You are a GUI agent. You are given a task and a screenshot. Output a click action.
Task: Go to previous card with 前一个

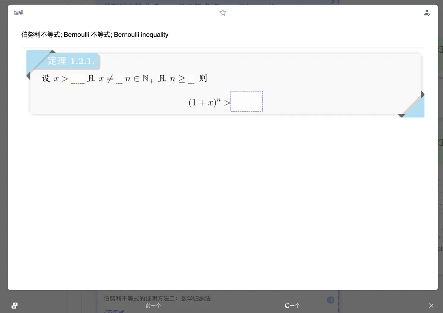[153, 306]
